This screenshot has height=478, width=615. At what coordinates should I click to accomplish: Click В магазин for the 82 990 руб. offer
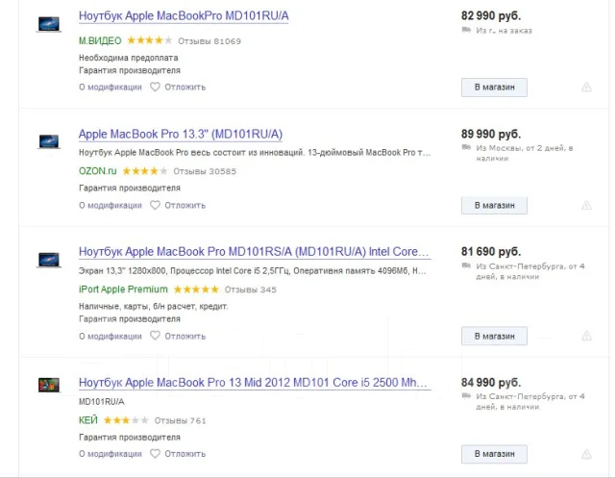click(x=494, y=88)
